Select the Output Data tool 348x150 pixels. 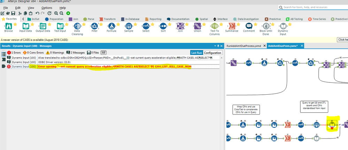pos(43,27)
